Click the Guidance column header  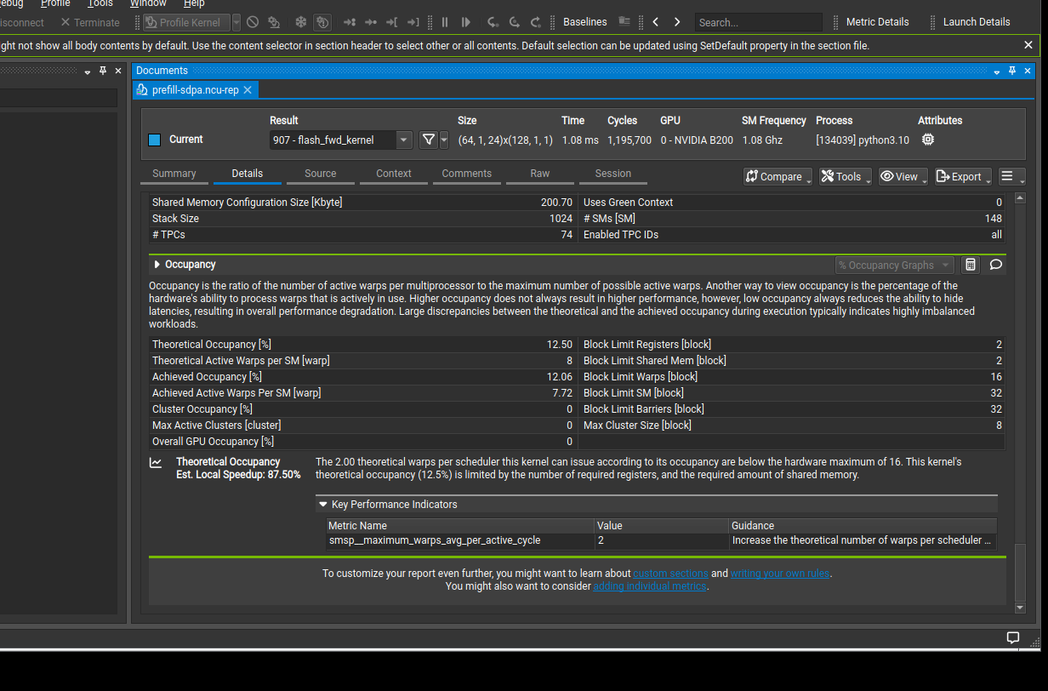pos(863,526)
